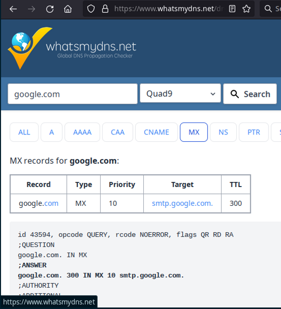The width and height of the screenshot is (281, 309).
Task: Click the ;QUESTION line in the output
Action: tap(36, 245)
